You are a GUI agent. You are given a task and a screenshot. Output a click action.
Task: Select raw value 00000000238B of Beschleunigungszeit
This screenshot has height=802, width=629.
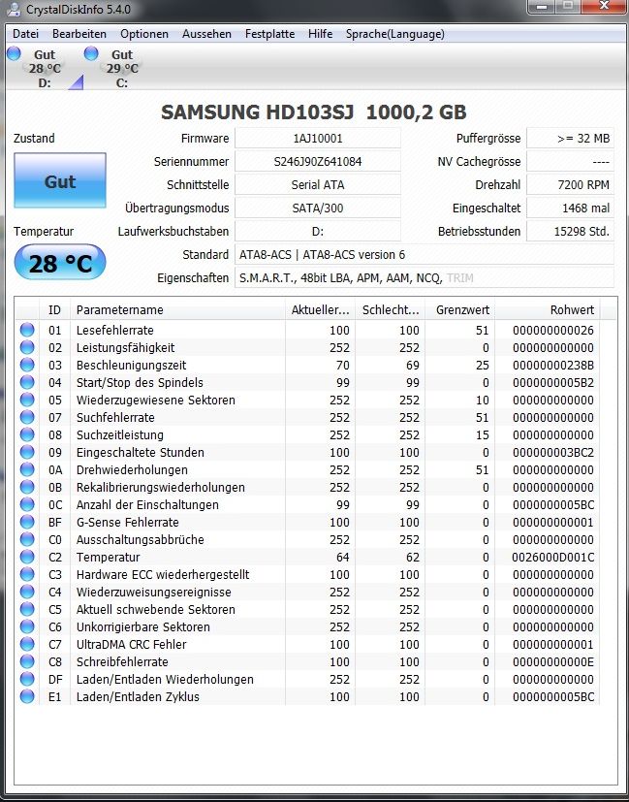click(553, 366)
